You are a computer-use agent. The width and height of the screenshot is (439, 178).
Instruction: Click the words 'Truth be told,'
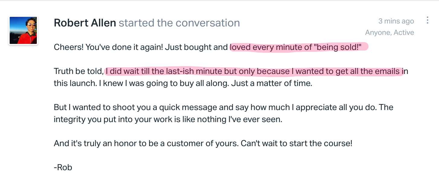tap(79, 72)
